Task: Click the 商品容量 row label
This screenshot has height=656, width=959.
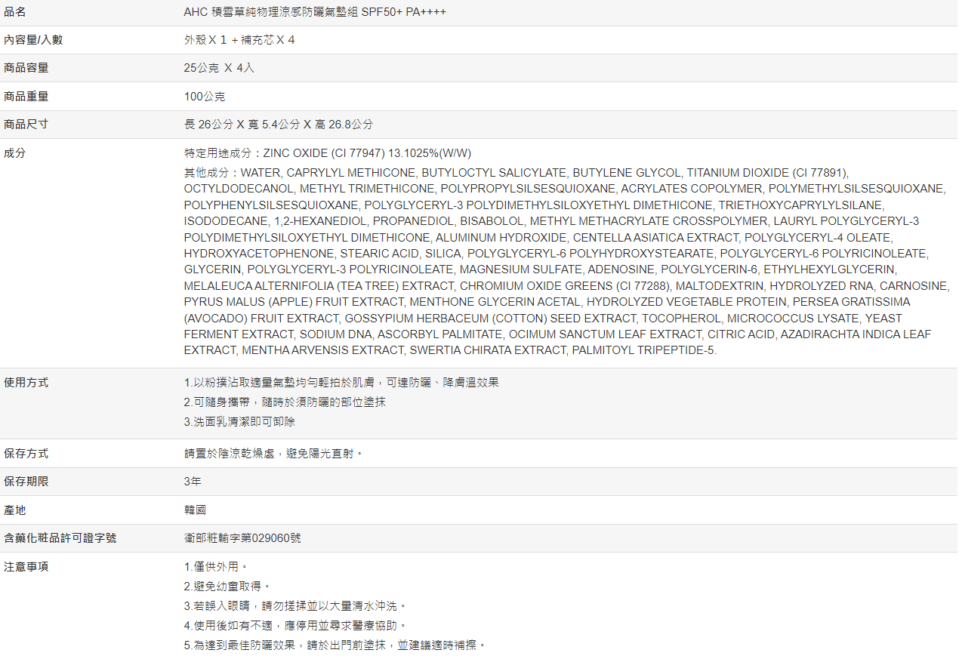Action: [26, 68]
